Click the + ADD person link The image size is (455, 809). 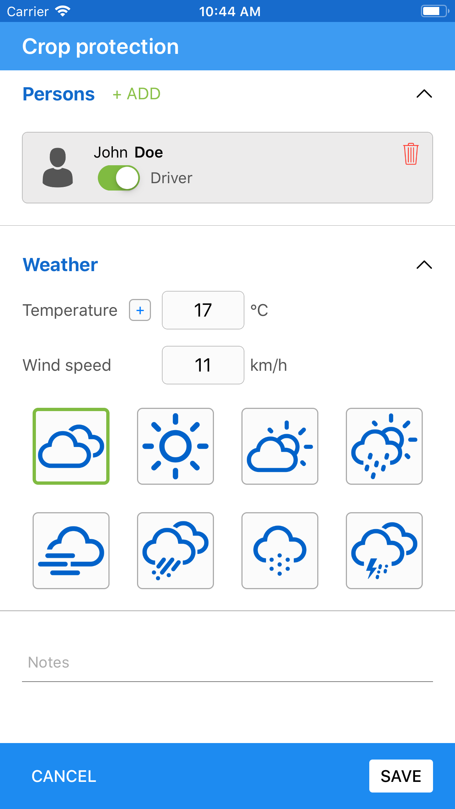[x=137, y=94]
